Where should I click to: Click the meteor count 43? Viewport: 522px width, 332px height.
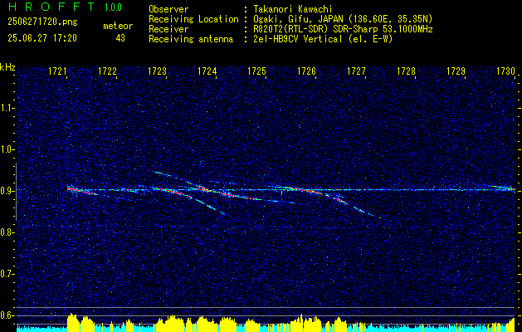click(x=120, y=38)
